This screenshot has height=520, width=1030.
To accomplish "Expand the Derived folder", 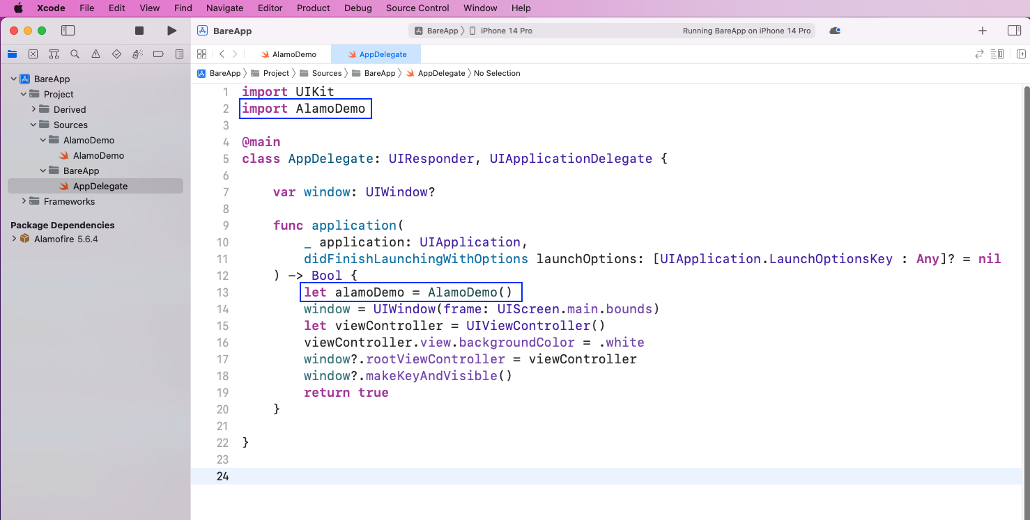I will click(33, 109).
